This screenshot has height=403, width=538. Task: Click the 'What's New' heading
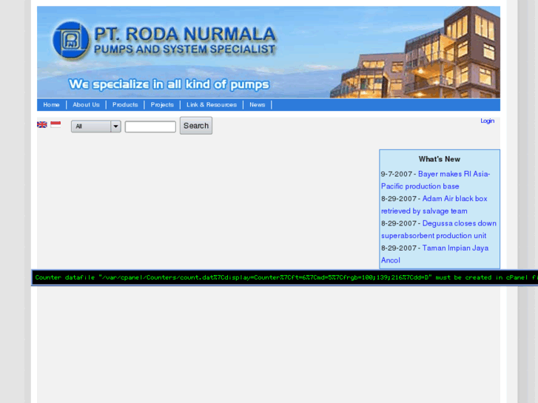click(439, 159)
